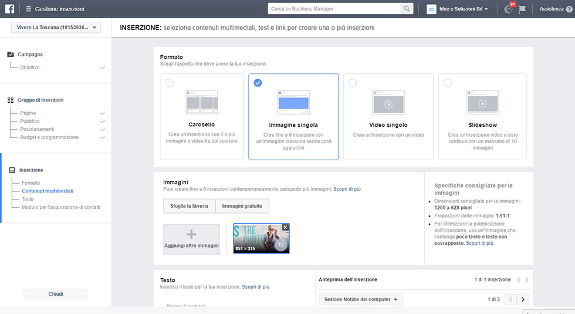The height and width of the screenshot is (314, 575).
Task: Select the Video singolo radio button
Action: tap(353, 83)
